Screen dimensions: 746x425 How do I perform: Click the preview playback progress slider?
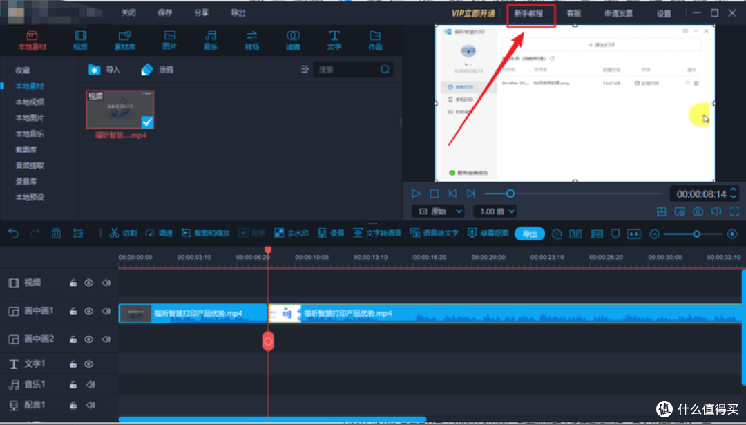click(573, 193)
